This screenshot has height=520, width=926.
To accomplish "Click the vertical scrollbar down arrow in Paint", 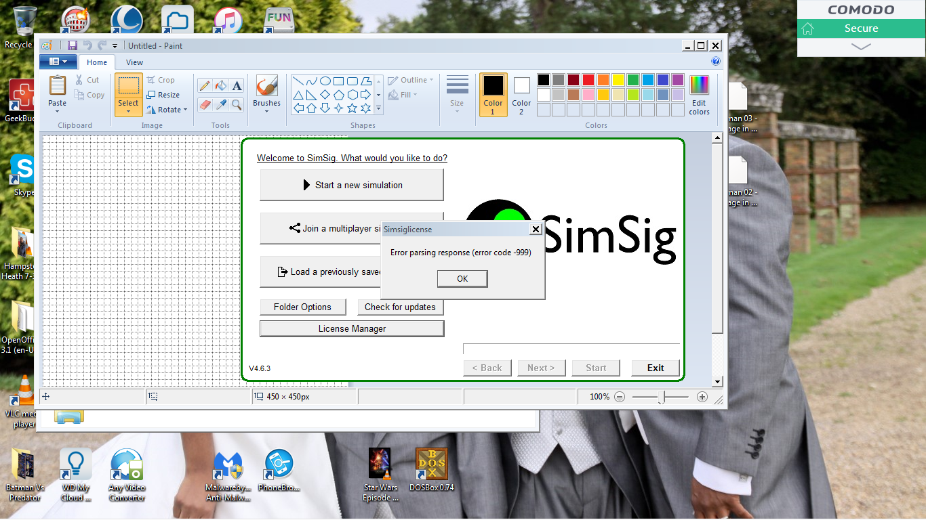I will (x=717, y=383).
